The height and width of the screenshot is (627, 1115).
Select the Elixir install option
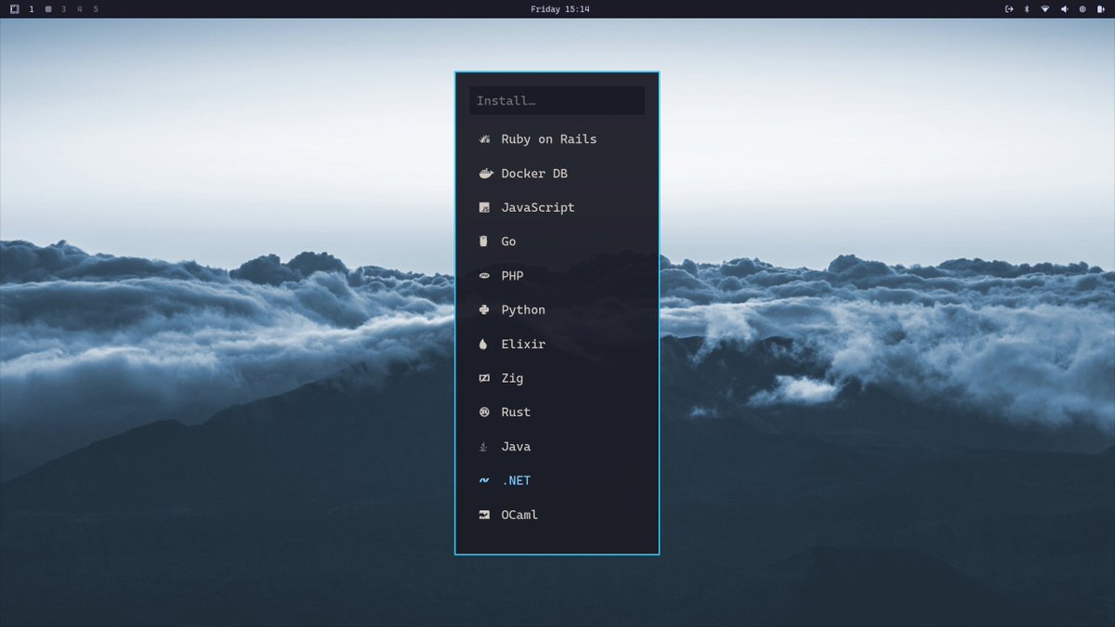tap(557, 345)
